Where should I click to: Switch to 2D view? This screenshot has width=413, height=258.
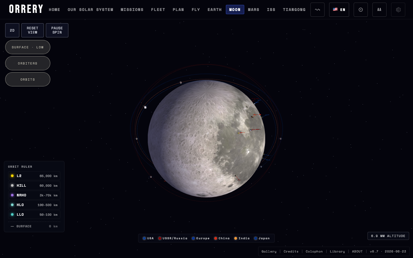pos(12,30)
